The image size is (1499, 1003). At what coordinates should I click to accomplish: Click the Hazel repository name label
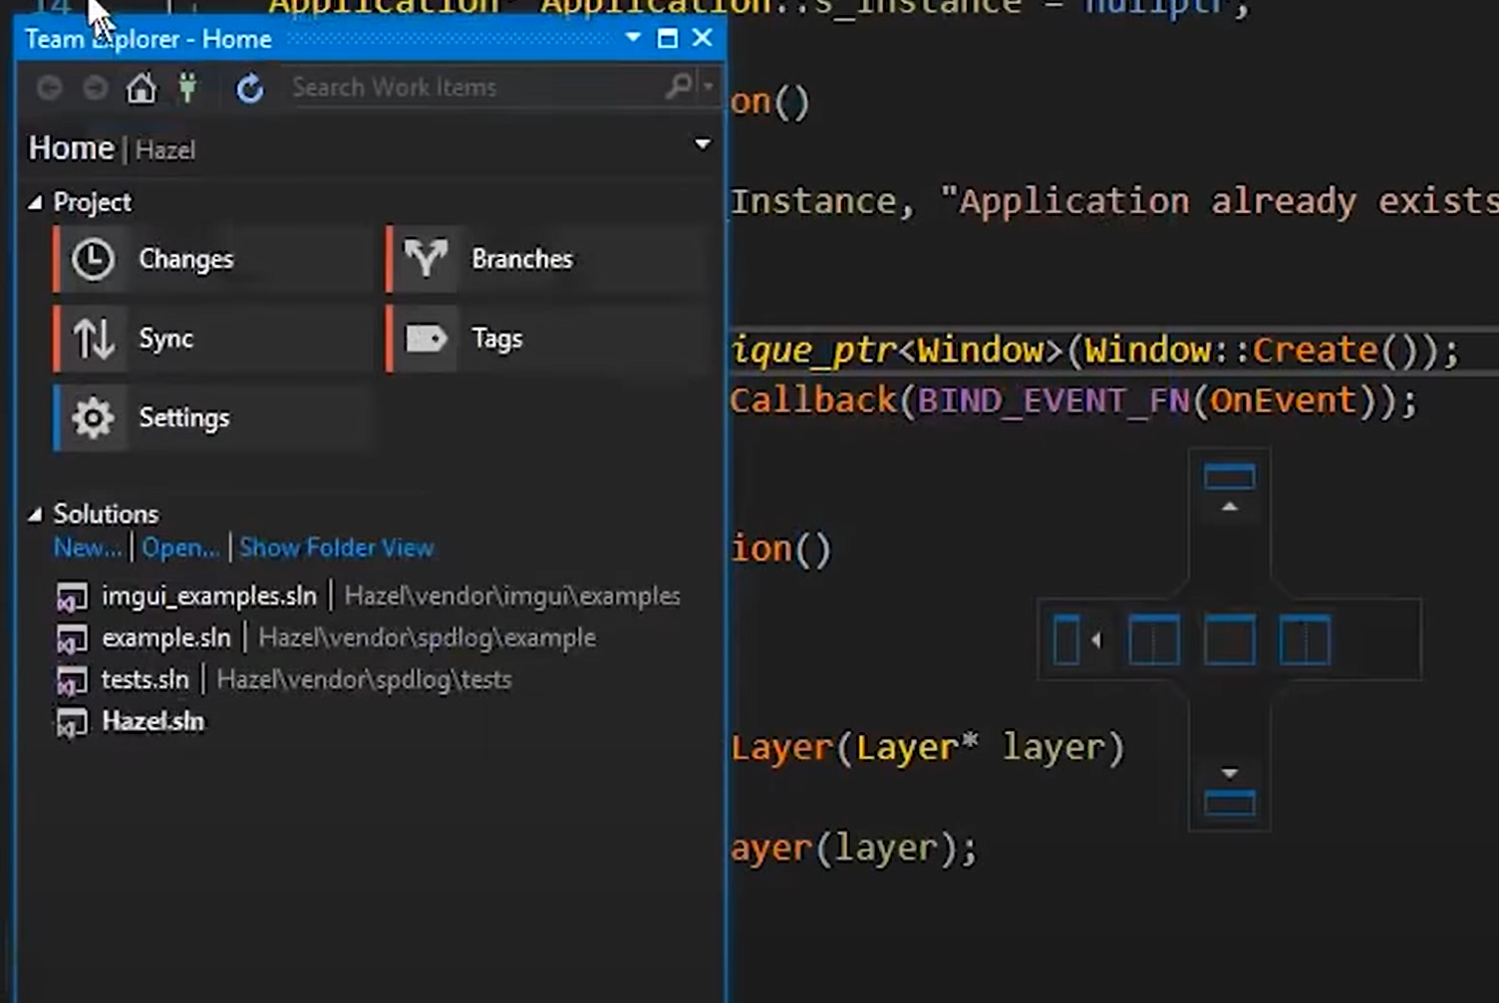165,150
